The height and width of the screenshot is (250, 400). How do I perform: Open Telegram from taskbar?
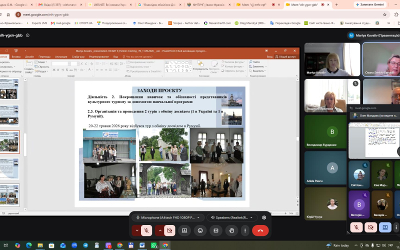(x=85, y=245)
